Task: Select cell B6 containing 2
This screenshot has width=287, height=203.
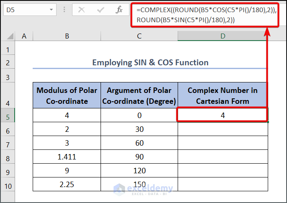Action: (x=67, y=129)
